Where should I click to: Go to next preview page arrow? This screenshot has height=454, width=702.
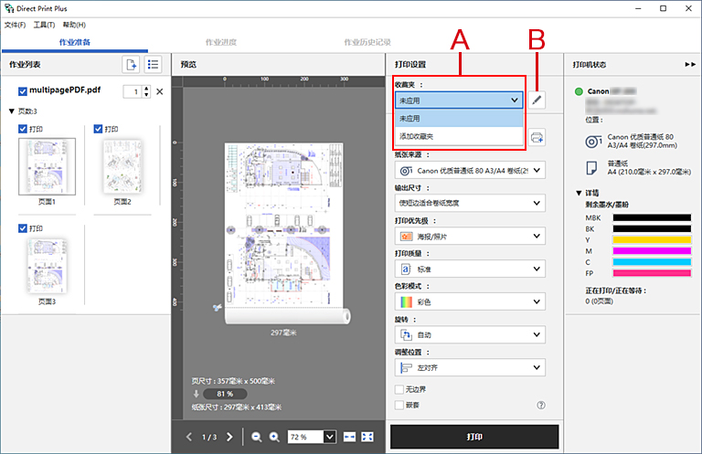[229, 438]
